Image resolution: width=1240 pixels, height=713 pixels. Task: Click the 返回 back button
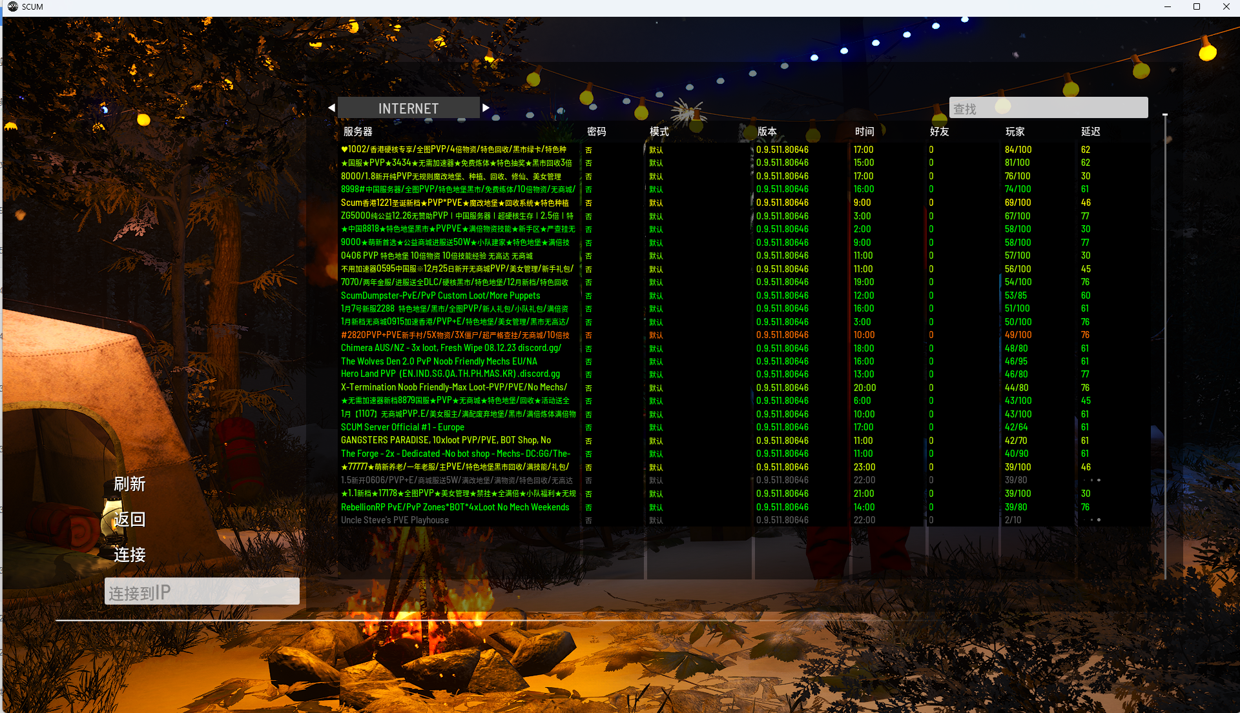pyautogui.click(x=129, y=519)
